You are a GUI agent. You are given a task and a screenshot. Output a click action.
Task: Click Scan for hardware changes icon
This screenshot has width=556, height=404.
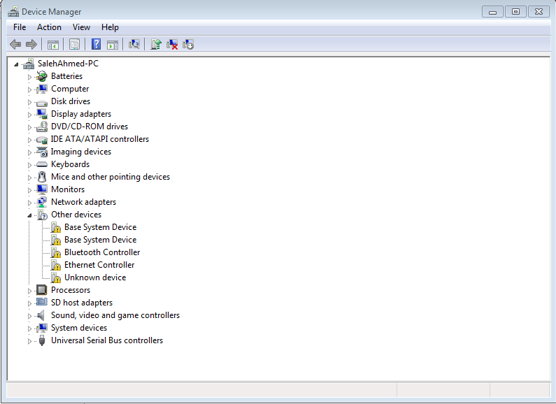coord(134,44)
